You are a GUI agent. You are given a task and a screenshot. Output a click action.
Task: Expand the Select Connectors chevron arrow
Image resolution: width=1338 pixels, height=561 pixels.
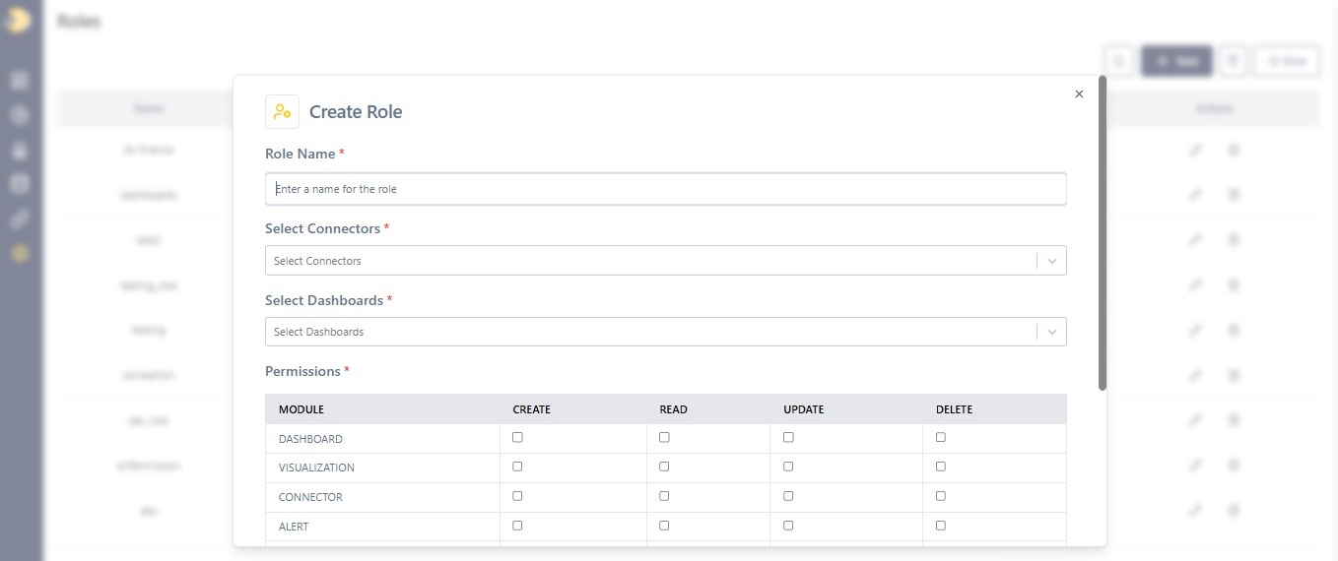(1052, 261)
